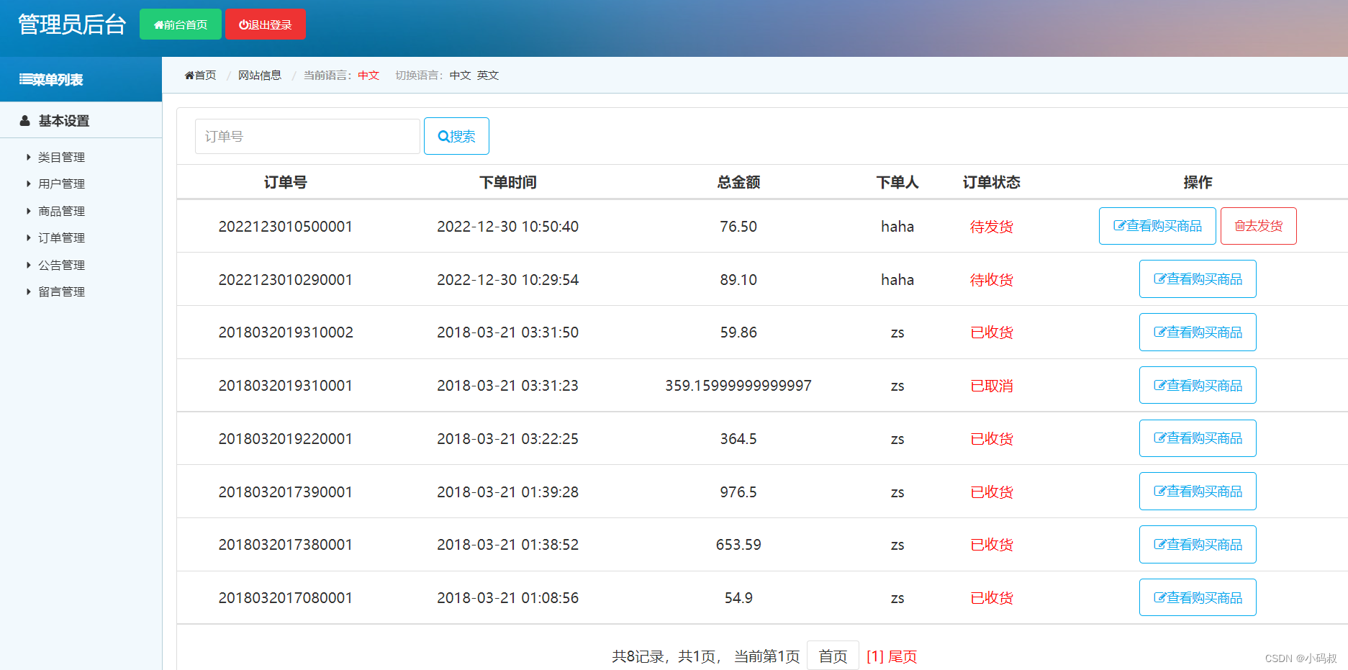Click the 订单状态 column header

click(992, 182)
